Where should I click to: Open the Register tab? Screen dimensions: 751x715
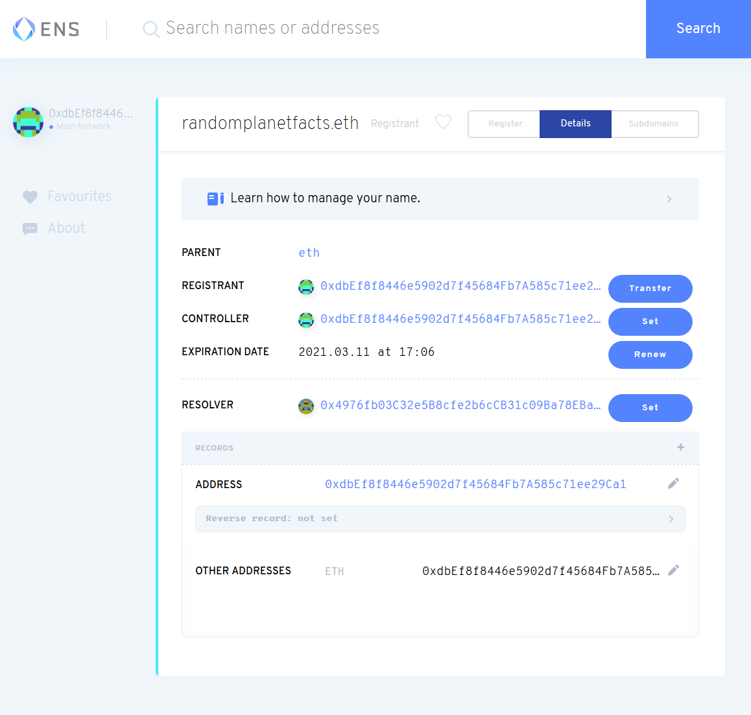tap(505, 124)
